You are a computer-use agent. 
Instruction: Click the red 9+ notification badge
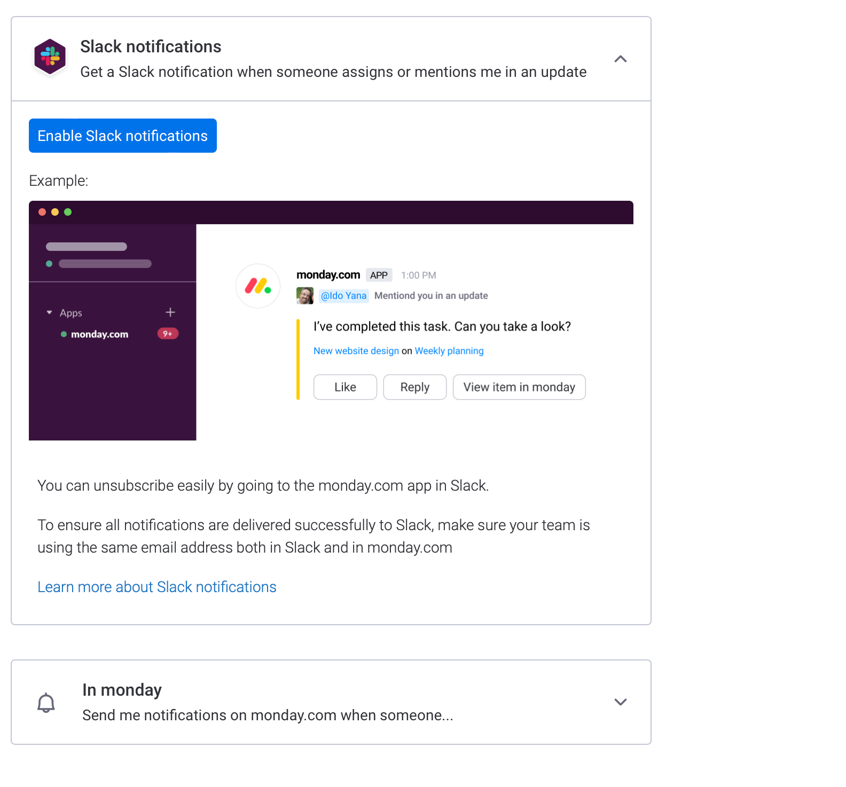pos(168,334)
